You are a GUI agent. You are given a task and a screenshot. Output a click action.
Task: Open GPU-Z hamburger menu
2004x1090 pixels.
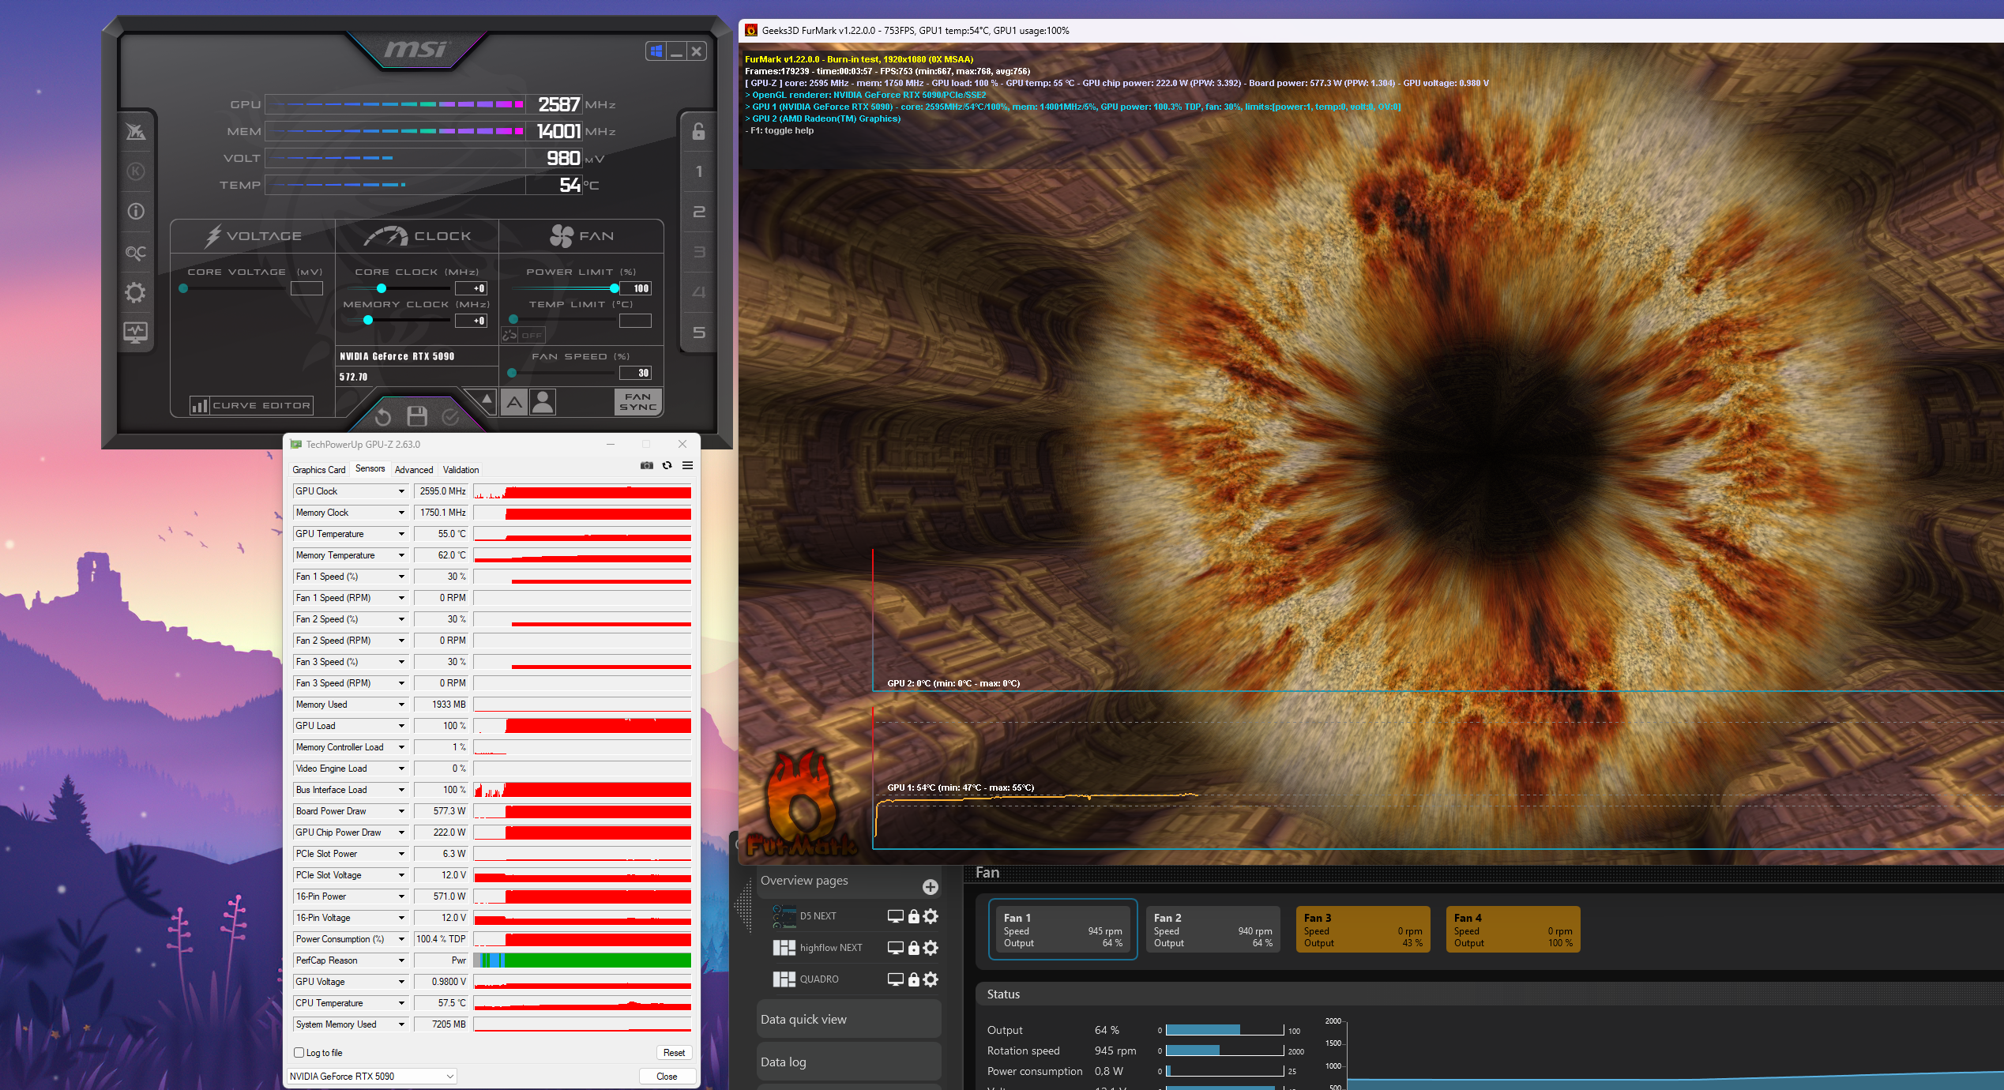click(x=687, y=466)
